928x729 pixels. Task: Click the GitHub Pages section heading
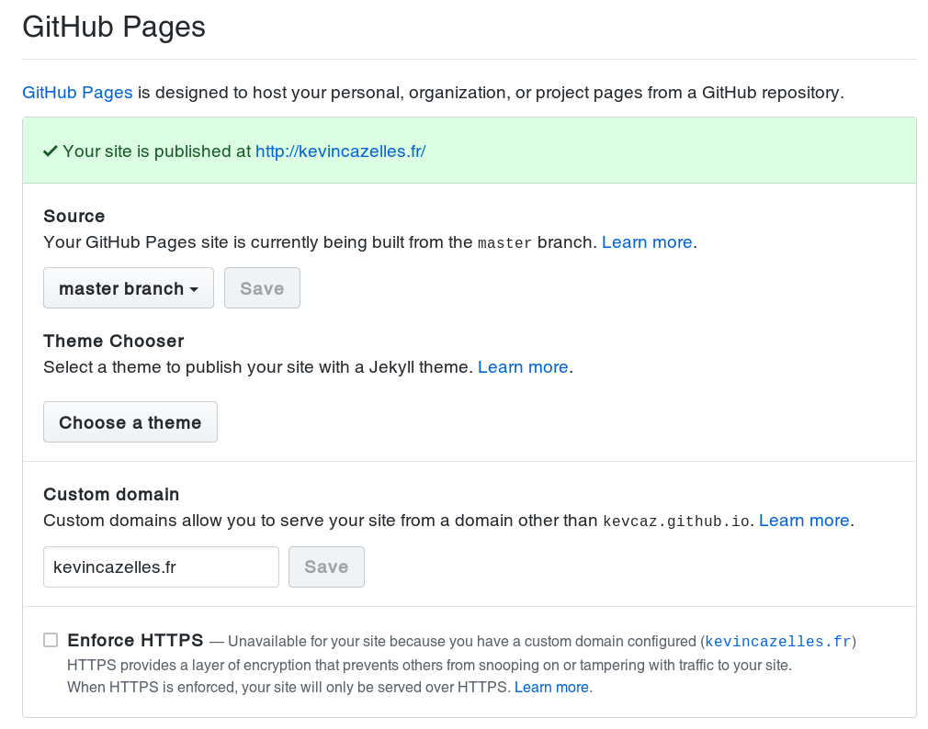[x=114, y=27]
